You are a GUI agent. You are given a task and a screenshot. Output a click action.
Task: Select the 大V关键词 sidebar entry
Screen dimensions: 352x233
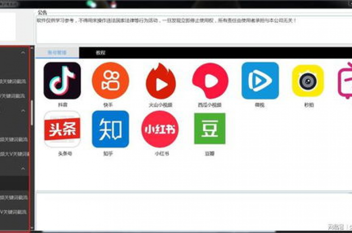point(14,154)
